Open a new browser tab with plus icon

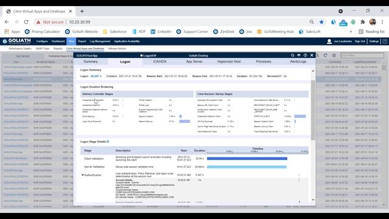(82, 12)
